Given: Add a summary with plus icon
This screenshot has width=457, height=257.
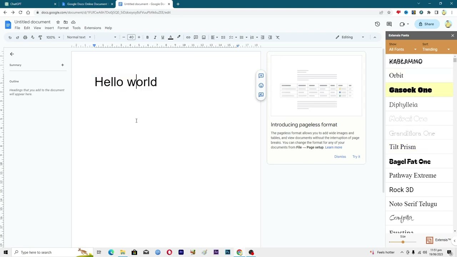Looking at the screenshot, I should (x=62, y=65).
